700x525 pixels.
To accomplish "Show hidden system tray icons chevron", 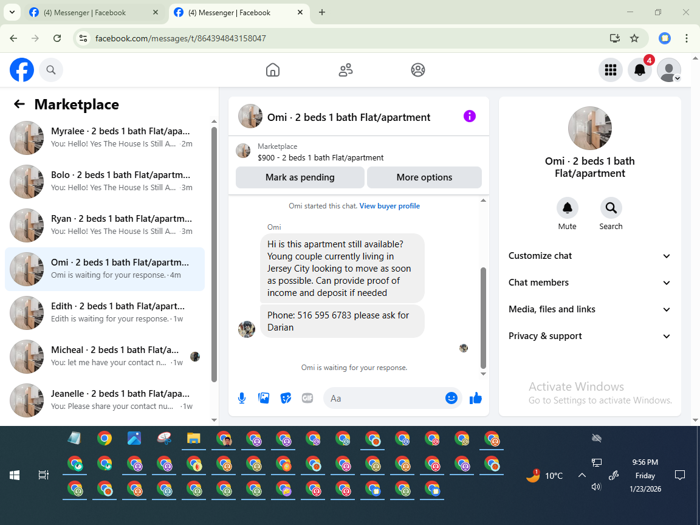I will tap(582, 475).
